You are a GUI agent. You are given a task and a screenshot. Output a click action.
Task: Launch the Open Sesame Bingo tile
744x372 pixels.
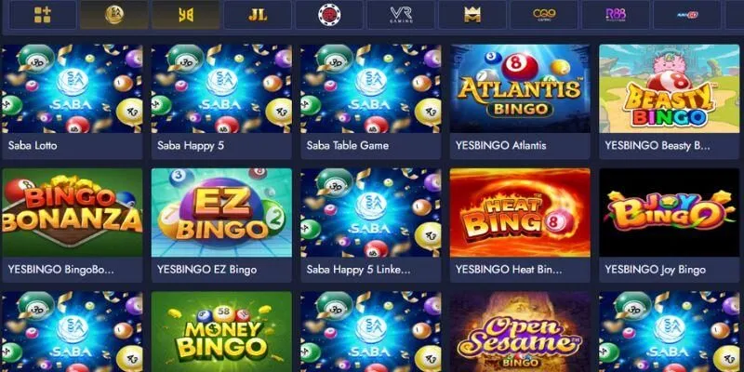coord(520,332)
